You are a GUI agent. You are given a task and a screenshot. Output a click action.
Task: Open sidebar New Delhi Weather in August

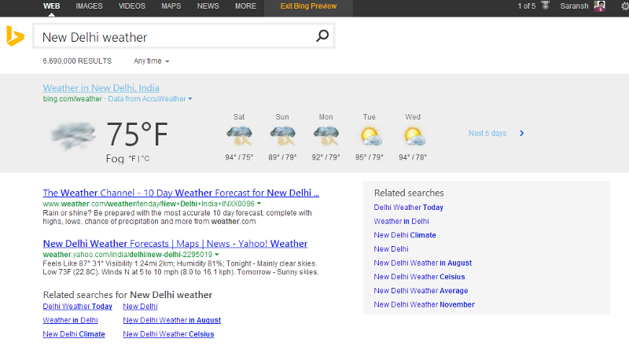tap(423, 263)
